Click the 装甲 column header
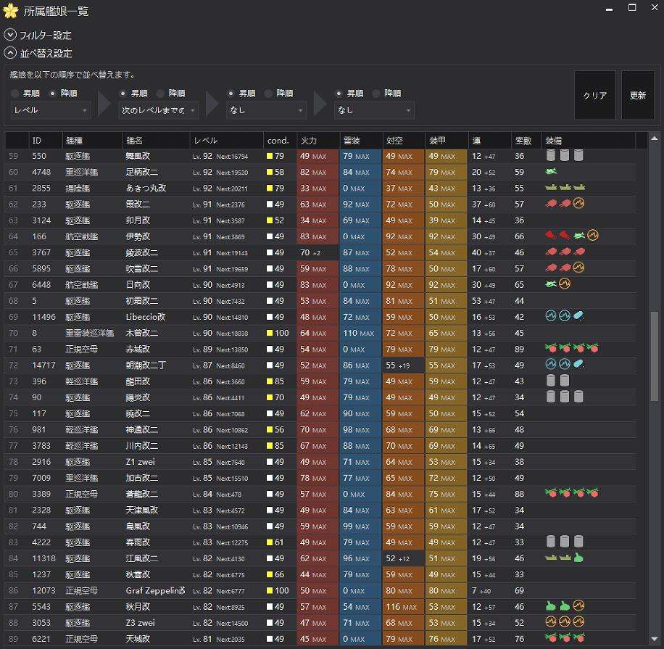Screen dimensions: 664x649 (x=447, y=141)
